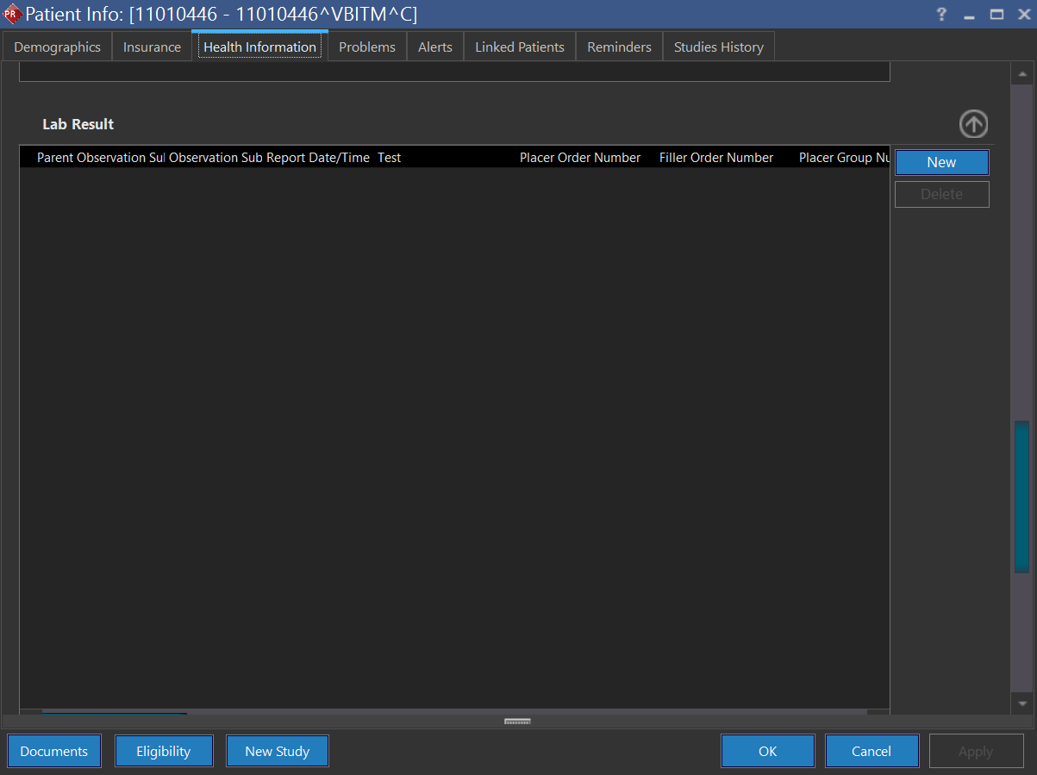Go to the Problems tab
This screenshot has height=775, width=1037.
click(x=367, y=47)
